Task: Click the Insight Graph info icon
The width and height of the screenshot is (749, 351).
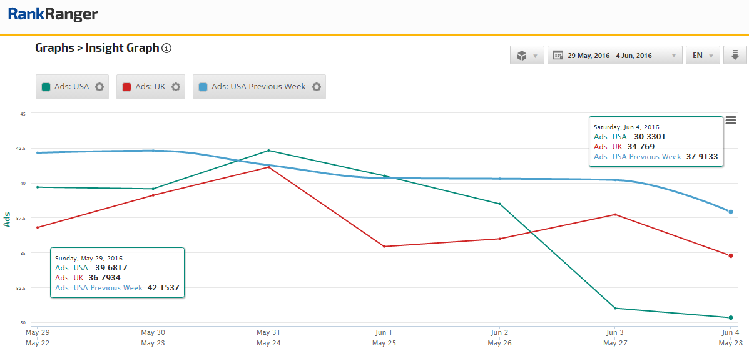Action: point(166,48)
